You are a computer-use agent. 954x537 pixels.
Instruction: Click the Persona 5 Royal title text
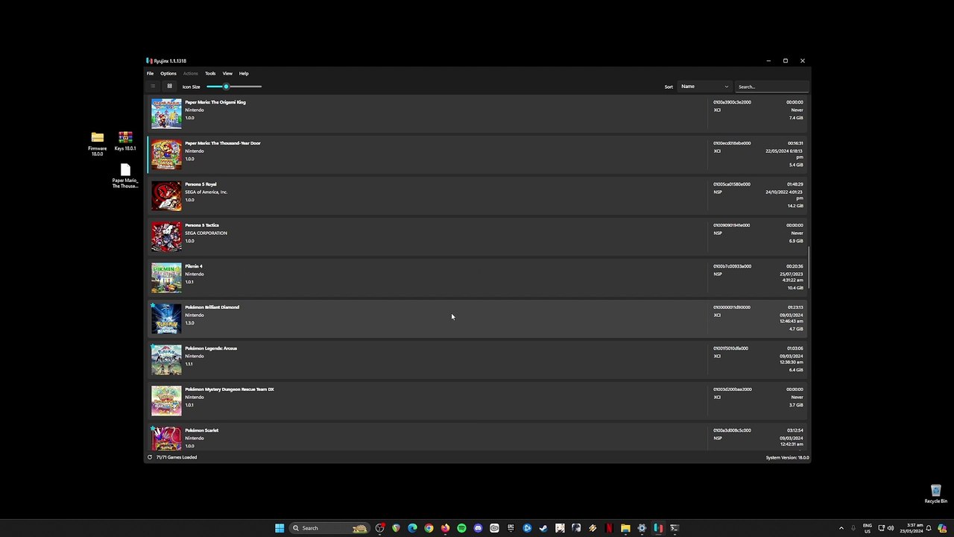click(x=200, y=184)
